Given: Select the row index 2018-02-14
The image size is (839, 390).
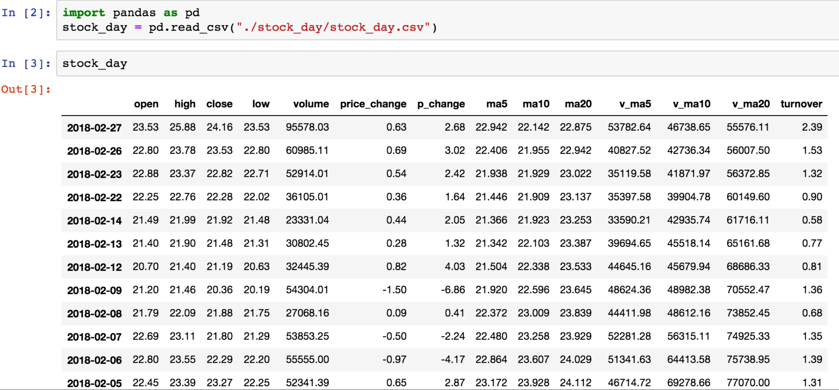Looking at the screenshot, I should [x=95, y=221].
